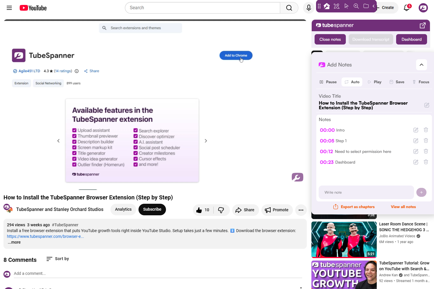Export notes as chapters
The image size is (434, 289).
tap(354, 207)
